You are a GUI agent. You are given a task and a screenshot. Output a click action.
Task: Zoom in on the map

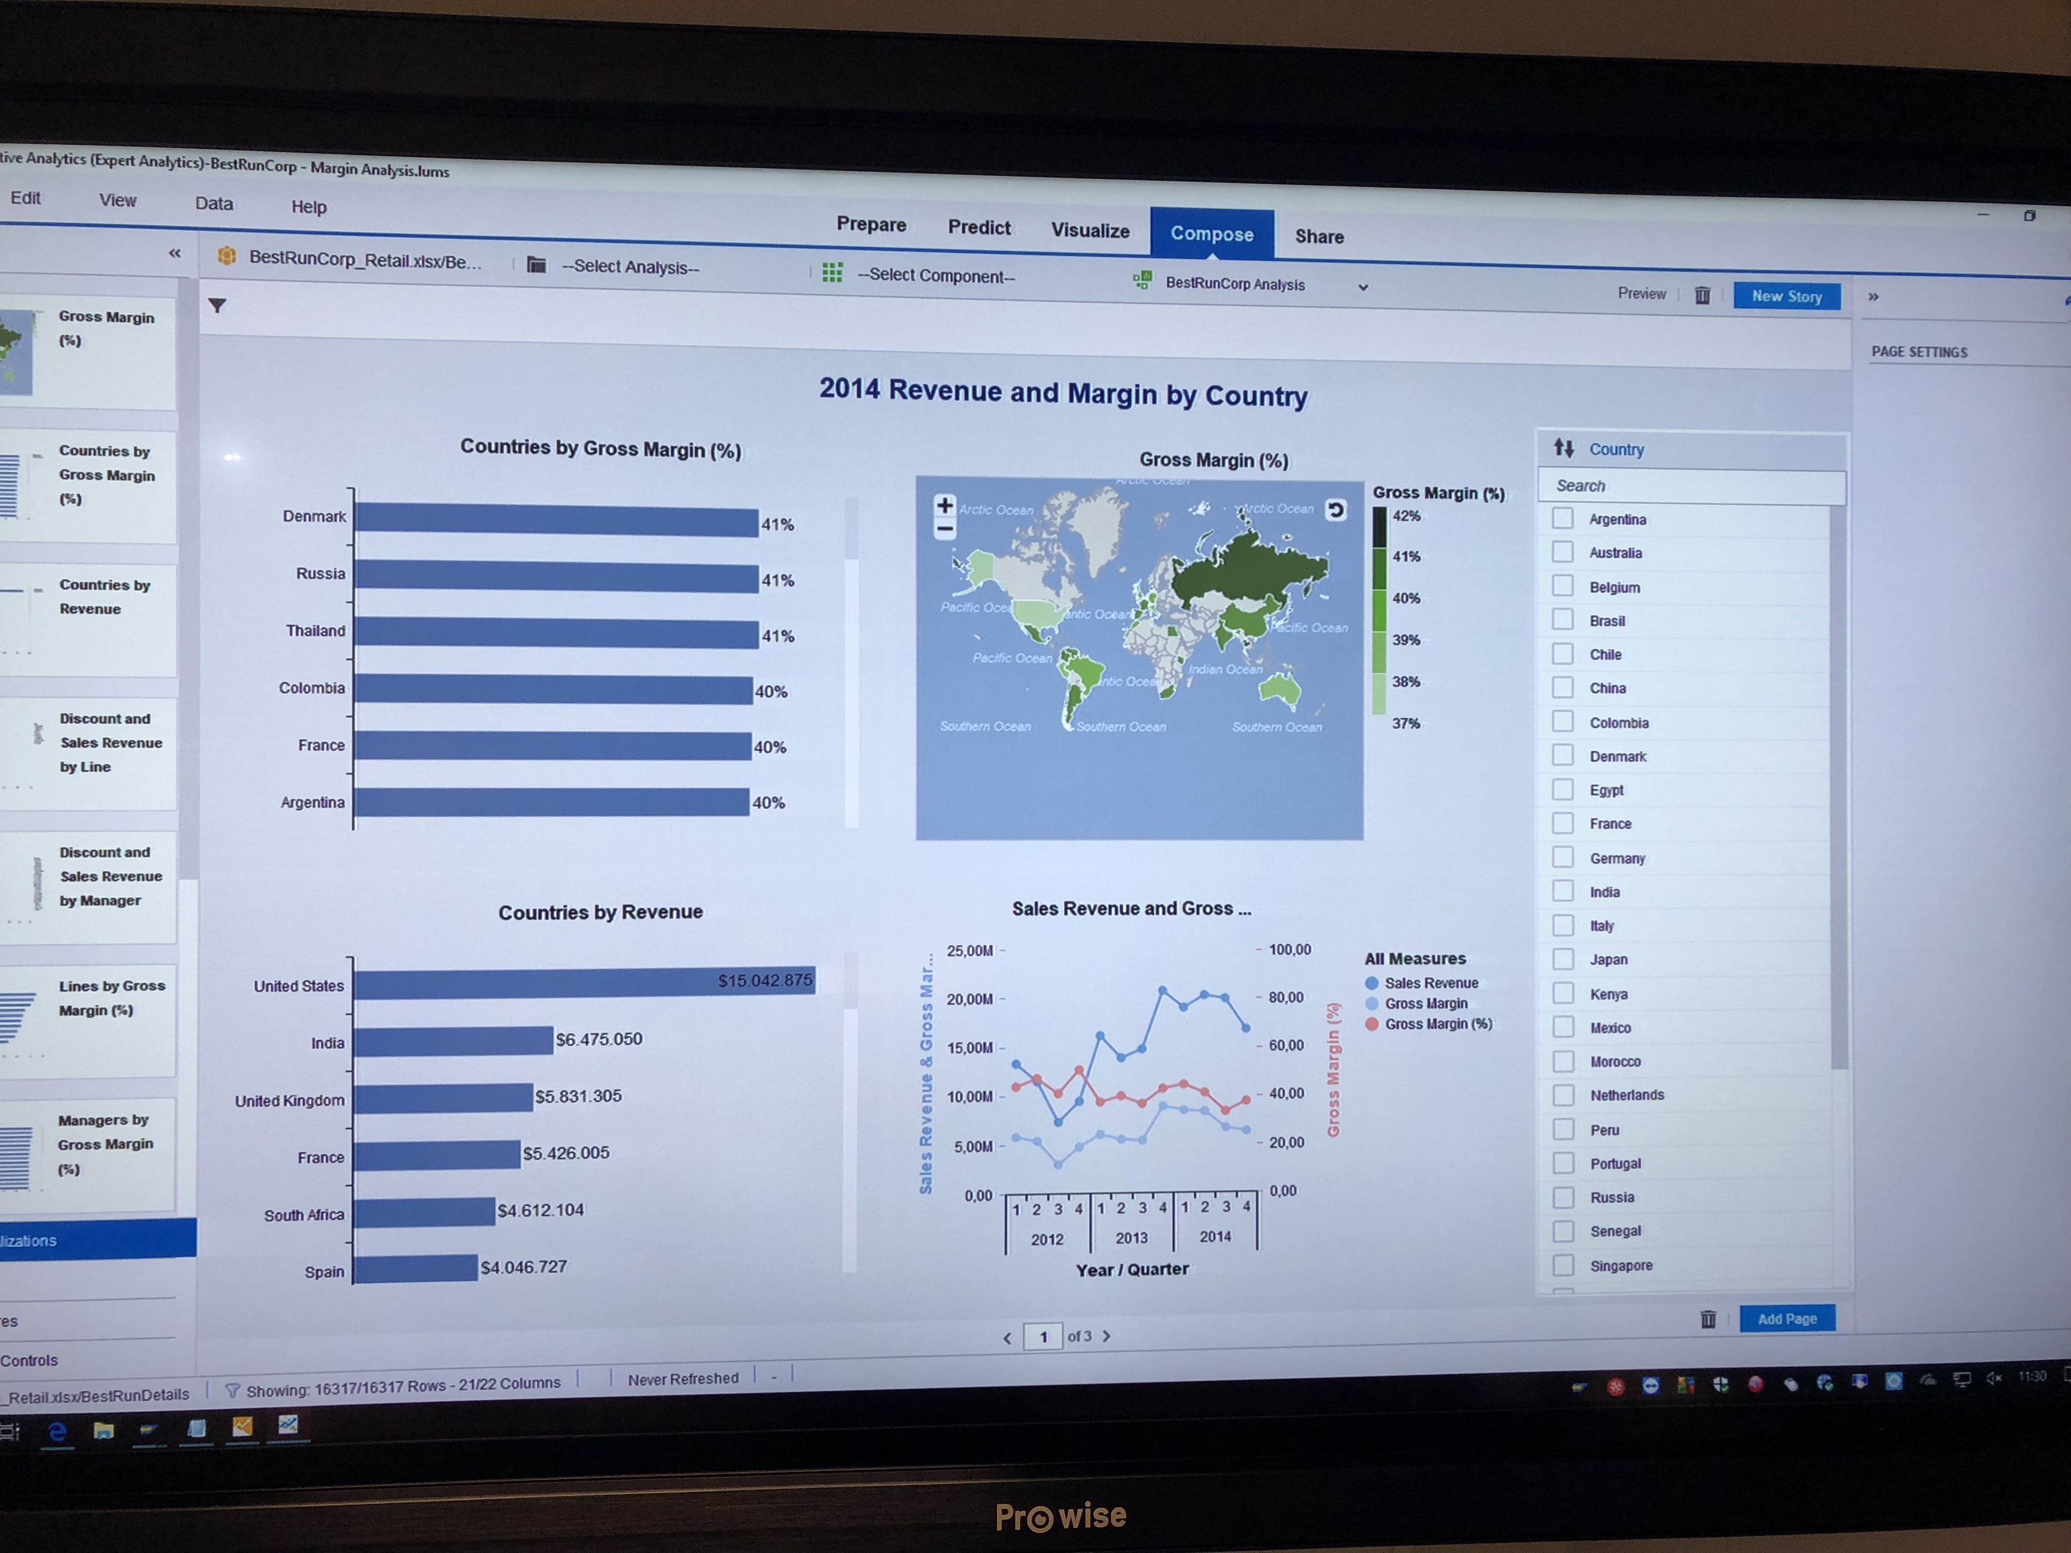[x=945, y=505]
